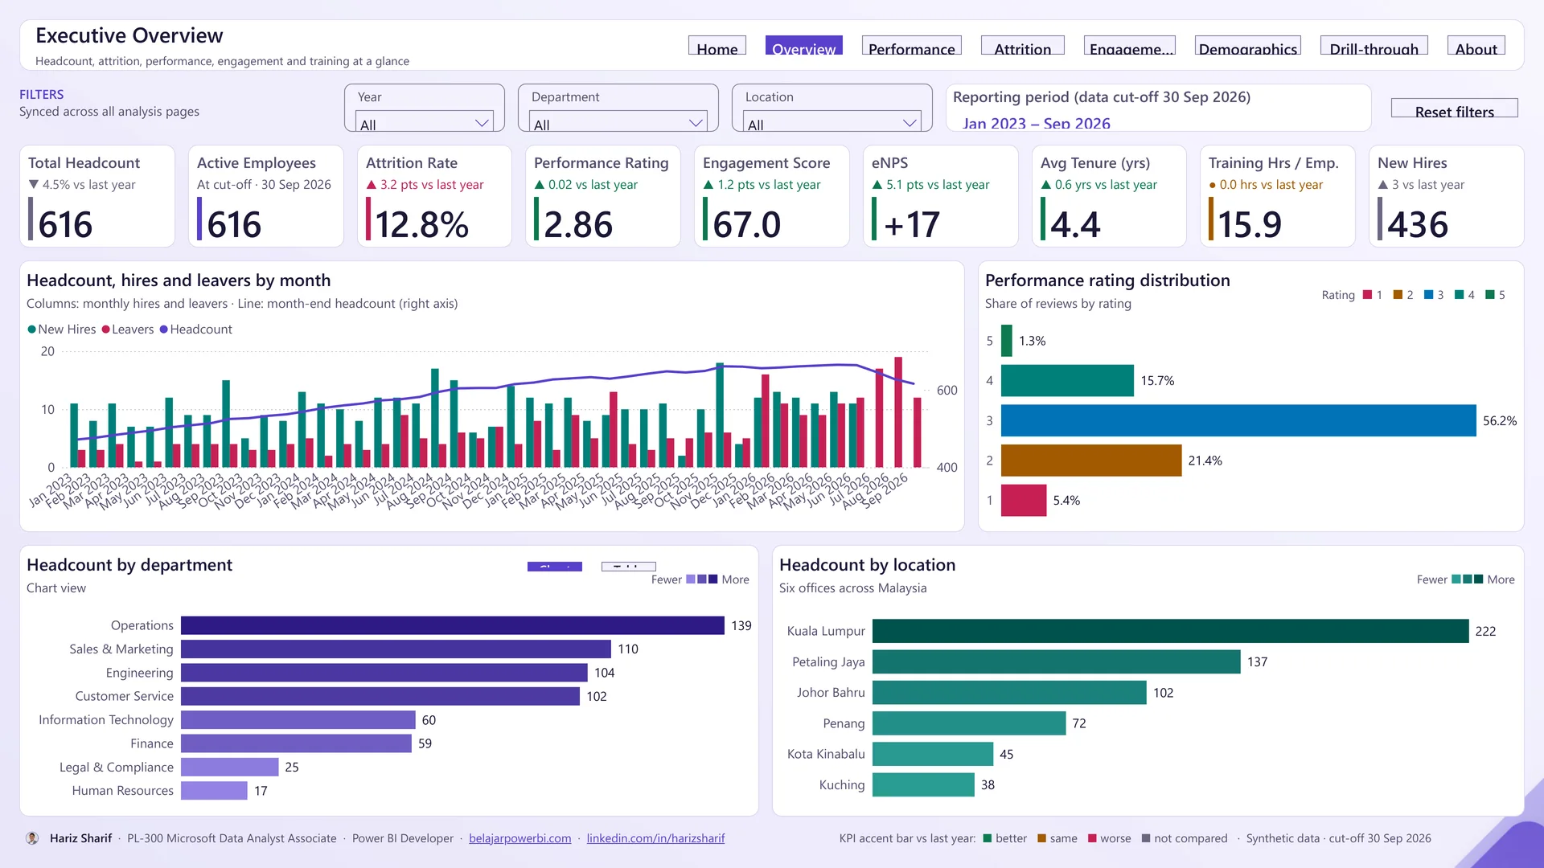Click the Jan 2023 – Sep 2026 reporting period text

1037,124
